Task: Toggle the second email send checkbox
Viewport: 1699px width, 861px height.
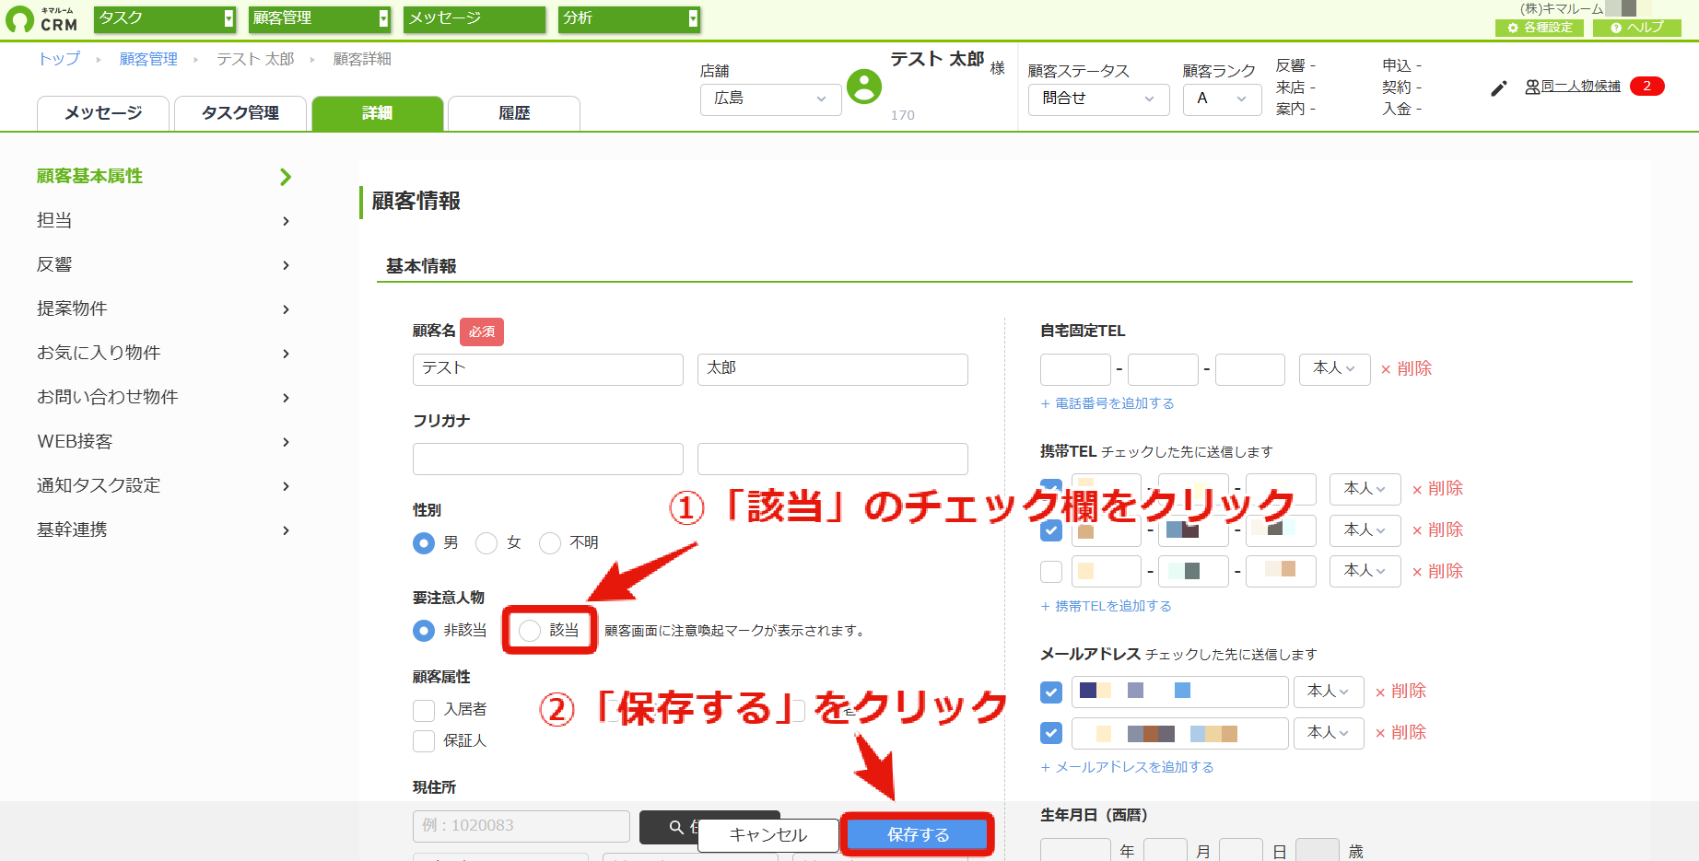Action: point(1051,733)
